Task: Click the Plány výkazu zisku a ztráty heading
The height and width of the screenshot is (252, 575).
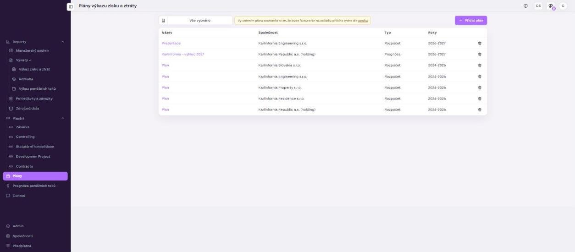Action: pos(108,6)
